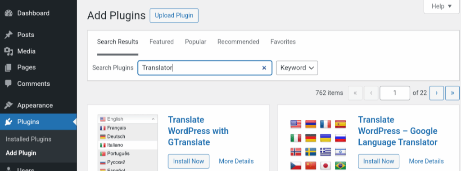Jump to the last results page
Image resolution: width=461 pixels, height=171 pixels.
tap(452, 93)
